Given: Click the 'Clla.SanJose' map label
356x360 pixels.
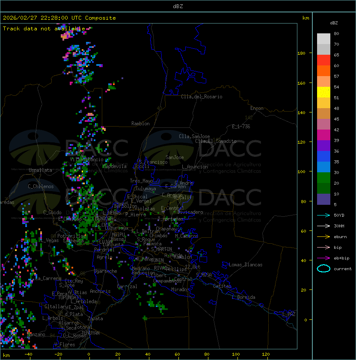Looking at the screenshot, I should (194, 136).
